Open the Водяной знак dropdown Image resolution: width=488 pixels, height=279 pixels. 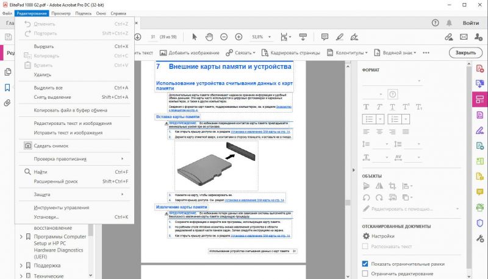click(395, 53)
